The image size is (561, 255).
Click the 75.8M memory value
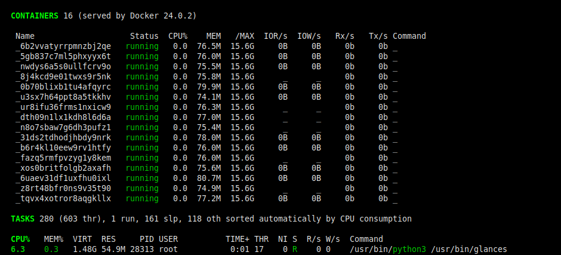pyautogui.click(x=209, y=76)
